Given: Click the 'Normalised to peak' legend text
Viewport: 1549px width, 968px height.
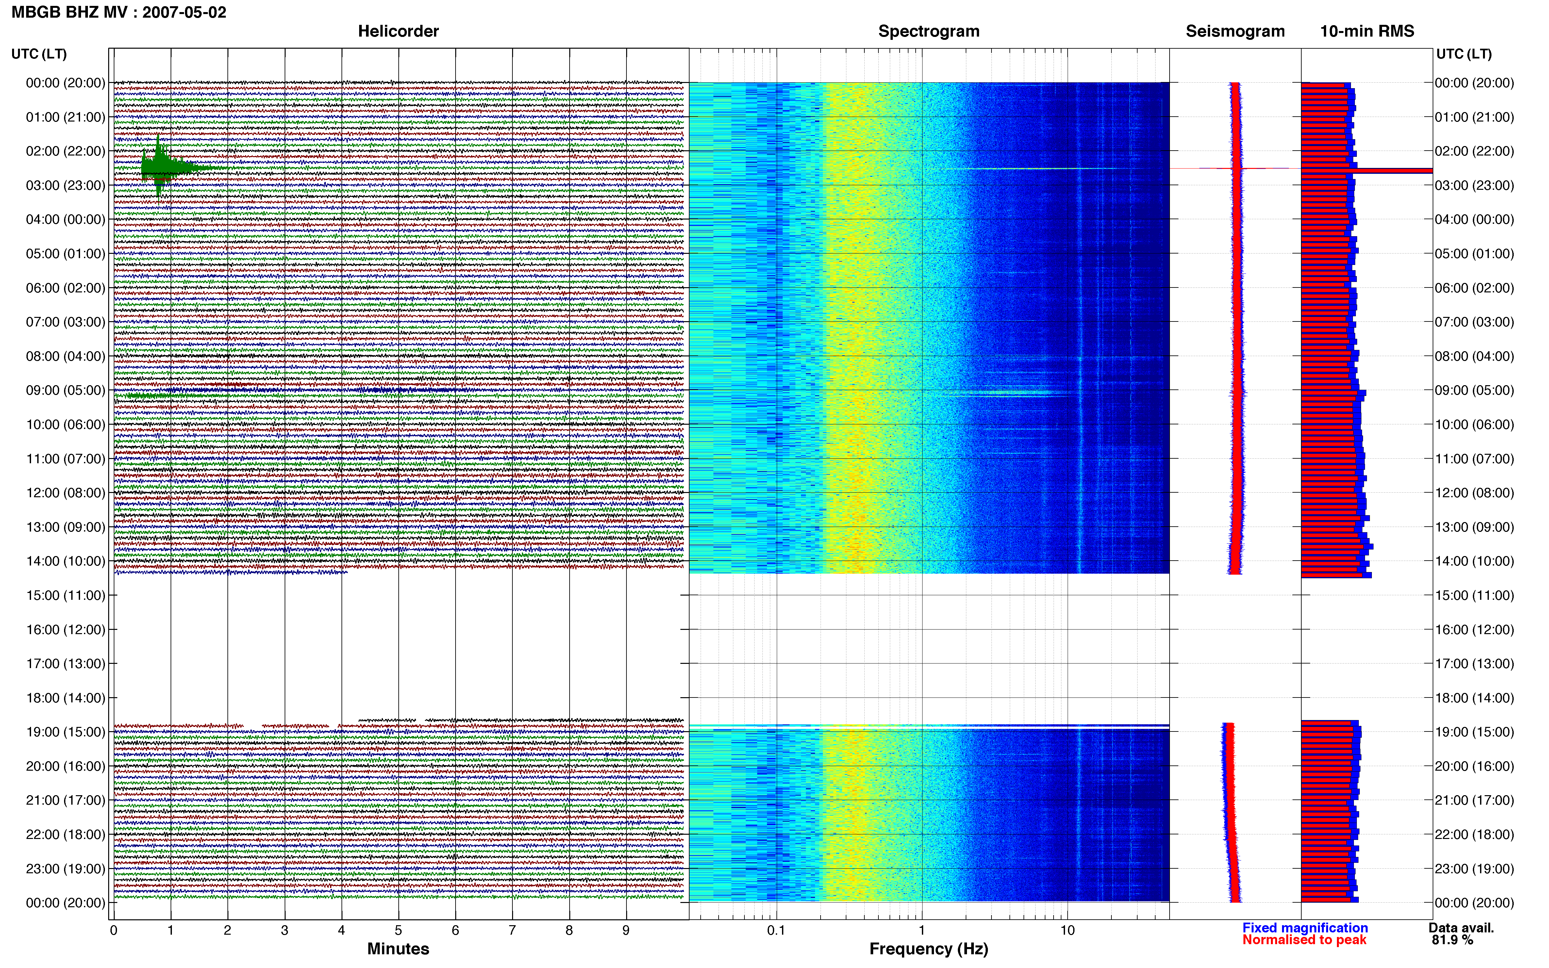Looking at the screenshot, I should click(1304, 940).
